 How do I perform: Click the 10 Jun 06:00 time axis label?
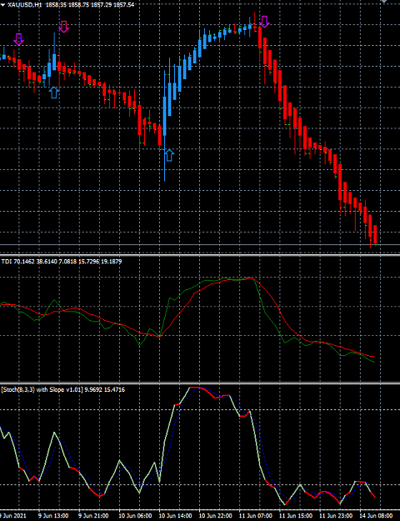point(134,516)
